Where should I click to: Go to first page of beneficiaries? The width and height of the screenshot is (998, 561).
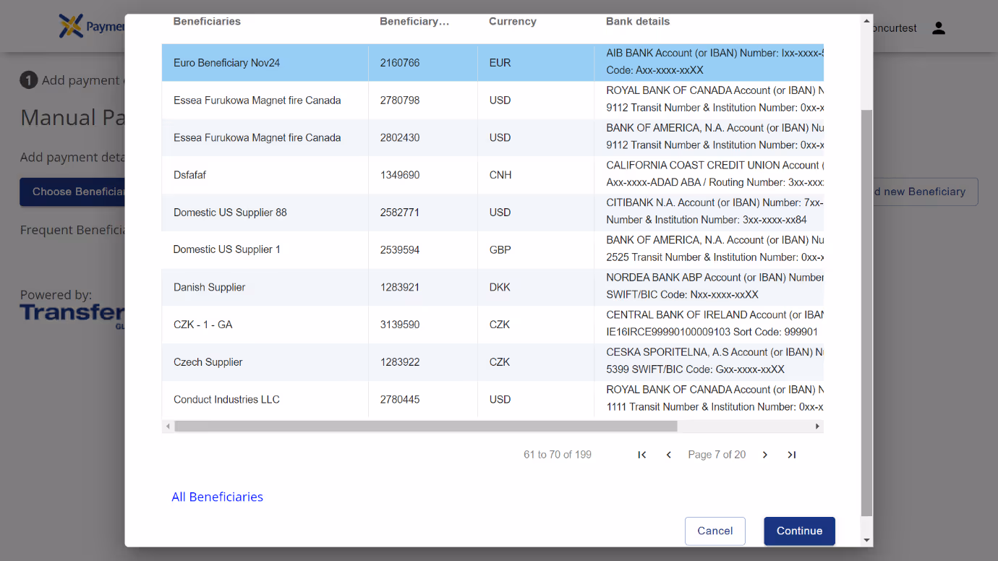[641, 455]
